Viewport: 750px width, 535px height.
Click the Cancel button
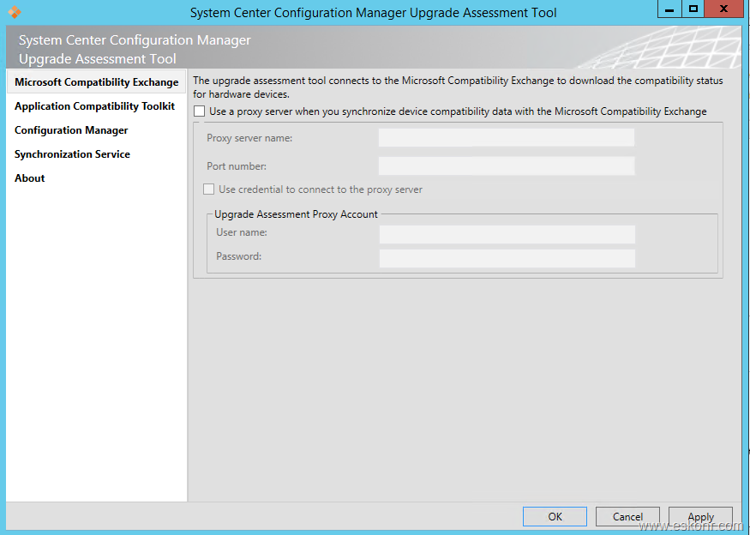click(627, 516)
